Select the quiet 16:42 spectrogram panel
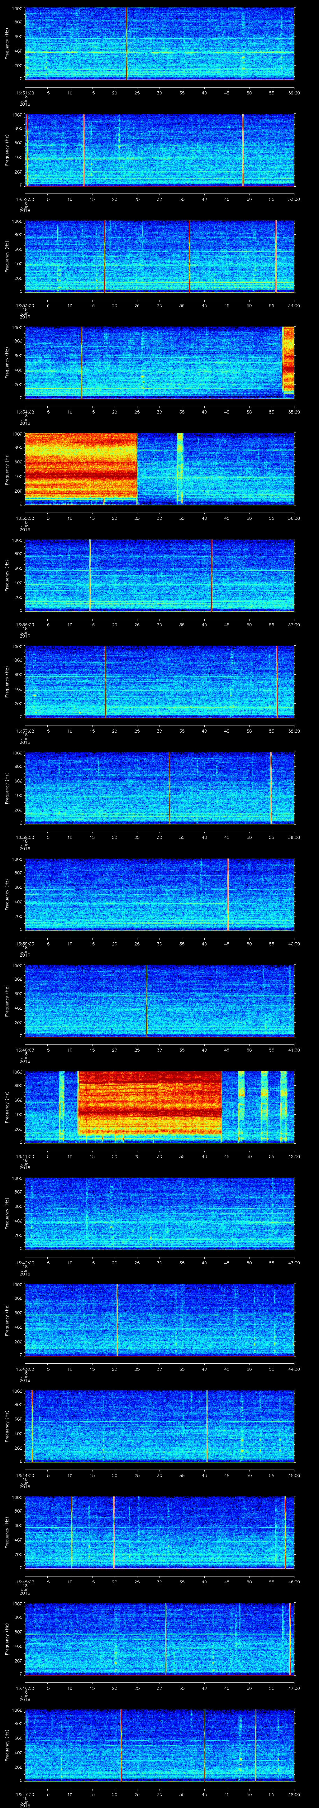Image resolution: width=319 pixels, height=1808 pixels. coord(159,1213)
